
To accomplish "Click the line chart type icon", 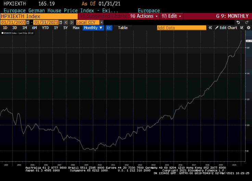I will coord(109,28).
